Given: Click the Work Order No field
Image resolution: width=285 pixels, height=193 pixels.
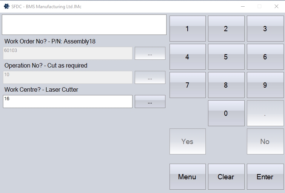Looking at the screenshot, I should click(68, 53).
